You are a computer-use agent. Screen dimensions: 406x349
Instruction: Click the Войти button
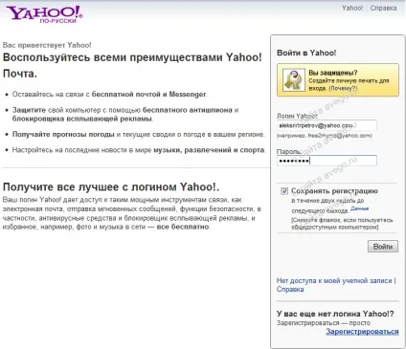point(383,247)
